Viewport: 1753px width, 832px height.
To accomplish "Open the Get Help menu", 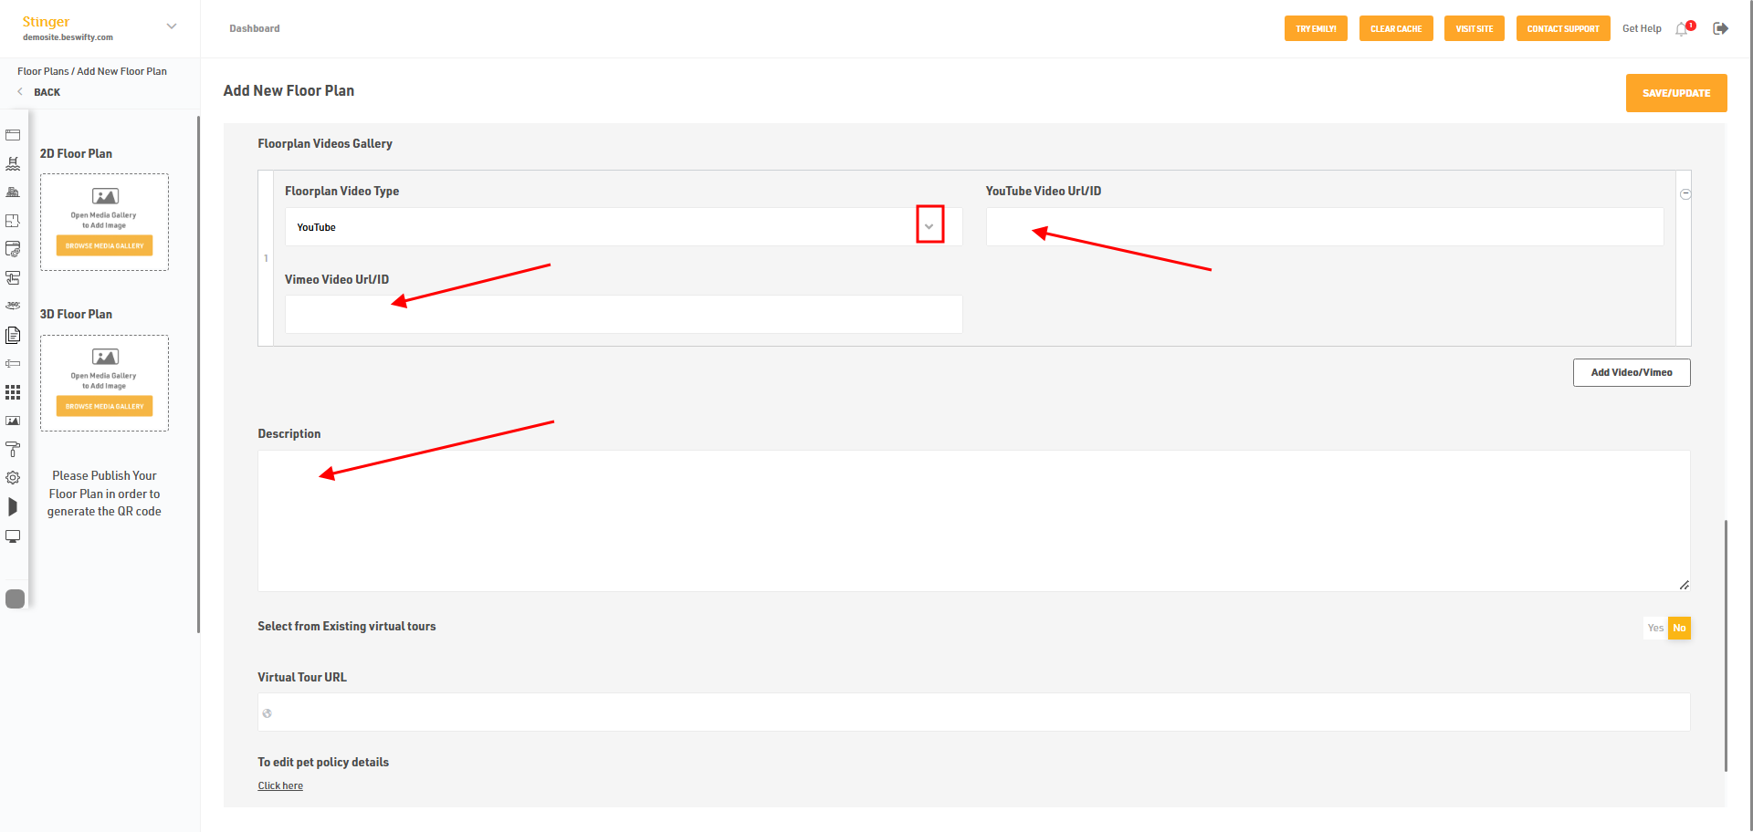I will pyautogui.click(x=1642, y=28).
